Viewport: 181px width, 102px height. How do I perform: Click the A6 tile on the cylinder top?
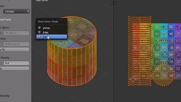pos(84,41)
